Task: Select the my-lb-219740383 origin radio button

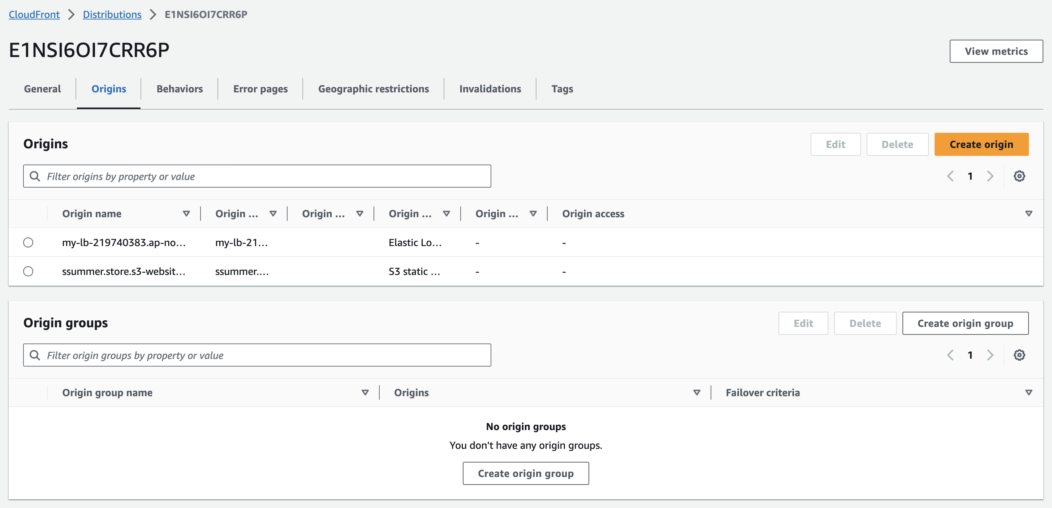Action: point(28,242)
